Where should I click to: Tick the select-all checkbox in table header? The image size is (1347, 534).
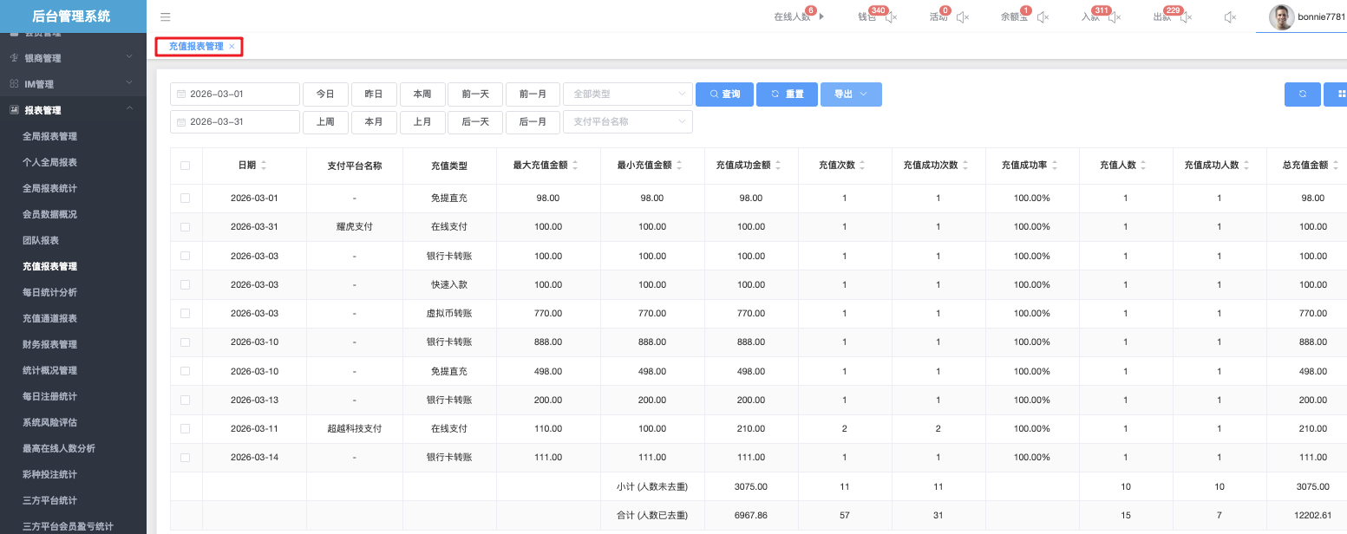pos(185,166)
